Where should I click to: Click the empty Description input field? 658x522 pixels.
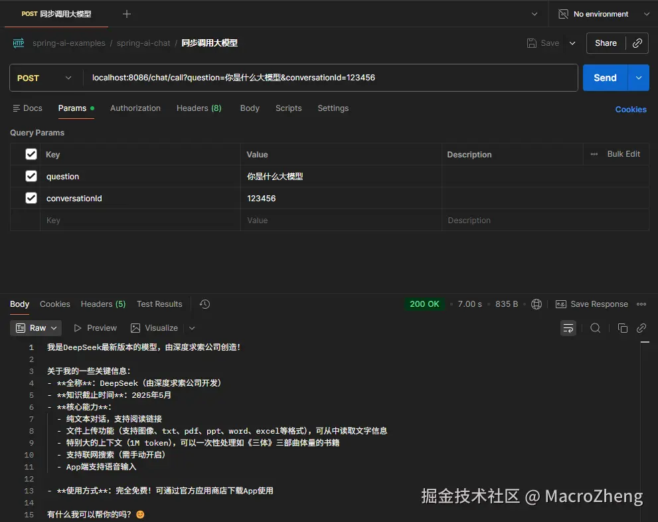545,220
